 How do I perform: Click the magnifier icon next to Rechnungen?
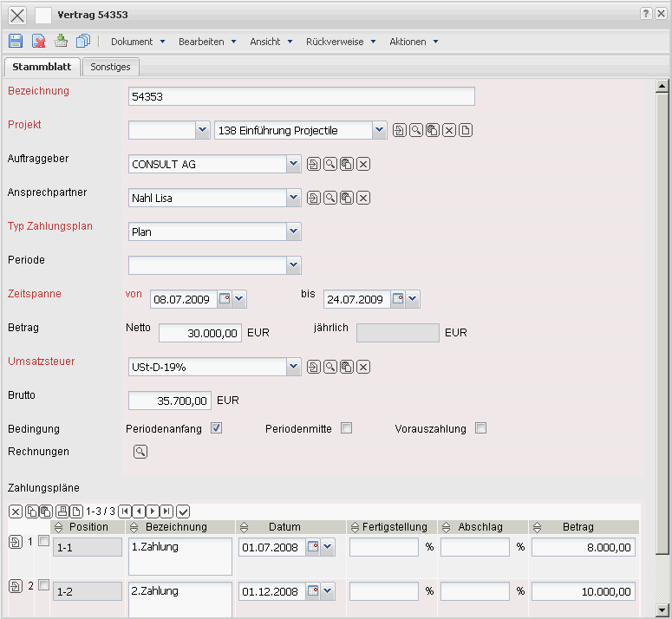pyautogui.click(x=140, y=452)
